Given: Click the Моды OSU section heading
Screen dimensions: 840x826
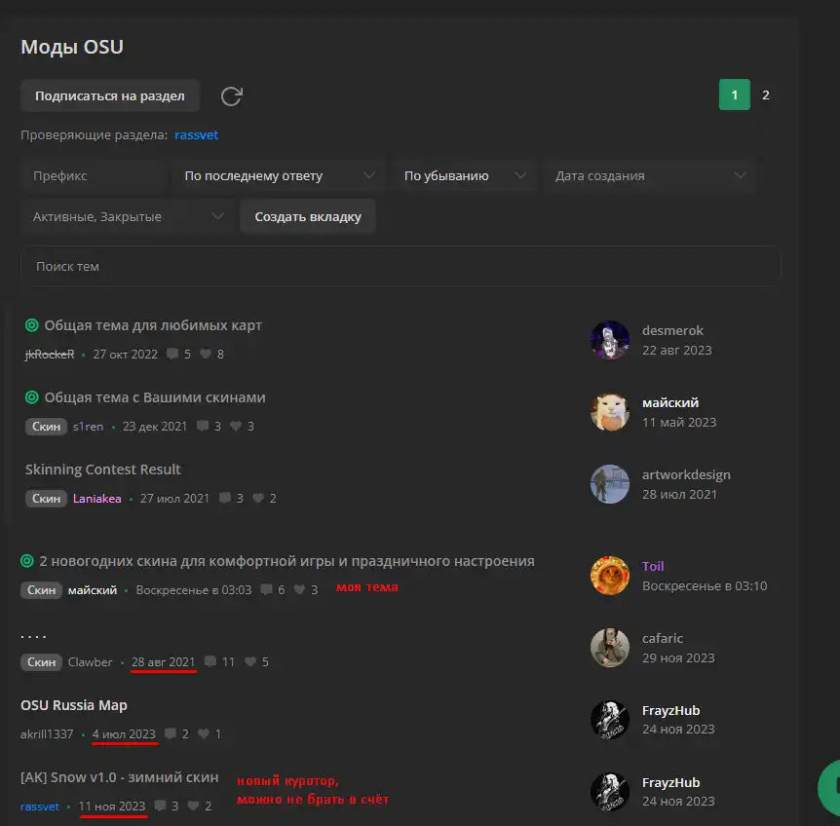Looking at the screenshot, I should pos(72,47).
